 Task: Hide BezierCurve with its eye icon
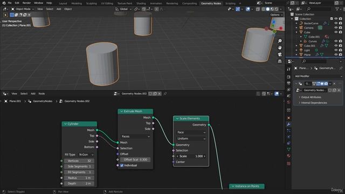[336, 23]
